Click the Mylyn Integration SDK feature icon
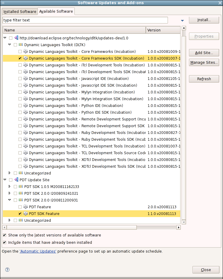The width and height of the screenshot is (223, 279). (26, 99)
